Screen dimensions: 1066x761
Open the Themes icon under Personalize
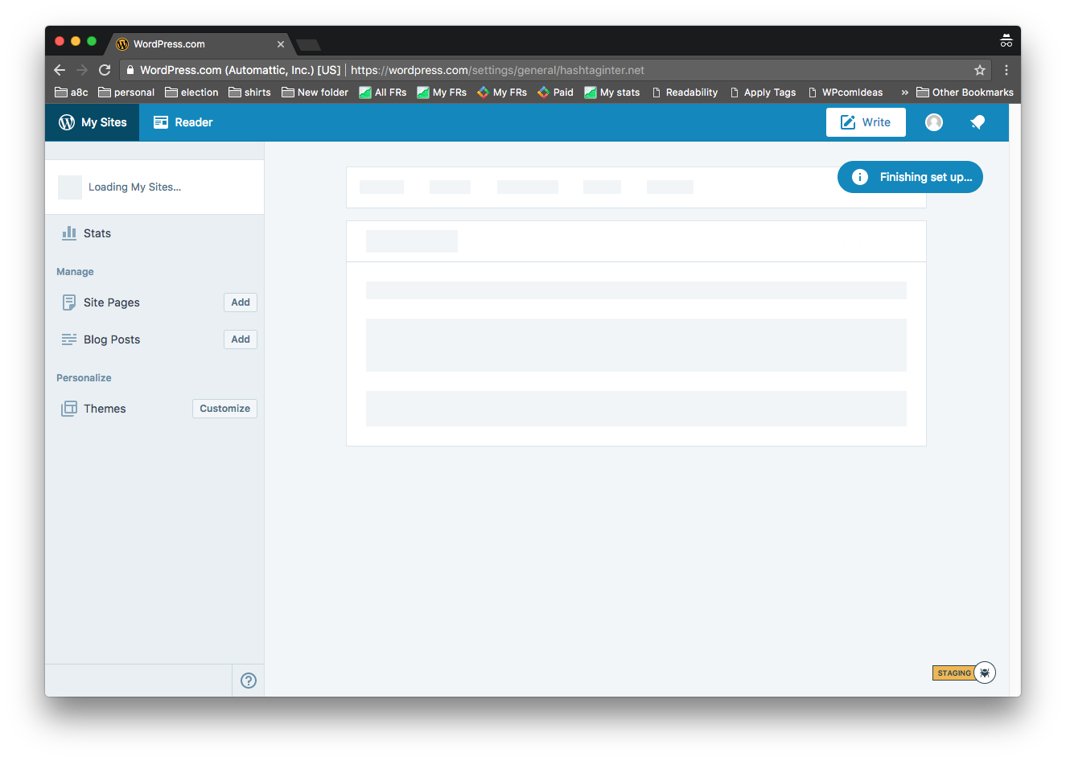[x=69, y=408]
